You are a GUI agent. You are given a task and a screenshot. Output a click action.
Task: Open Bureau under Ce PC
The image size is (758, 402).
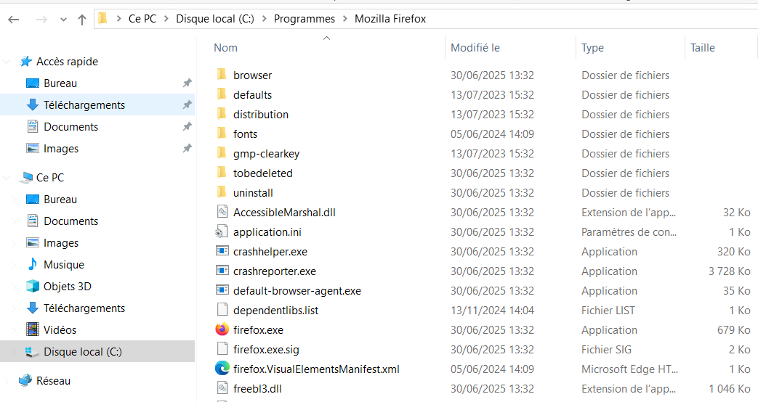(x=60, y=200)
